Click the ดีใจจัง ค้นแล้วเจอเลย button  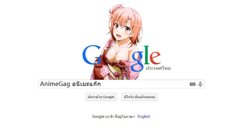pyautogui.click(x=140, y=97)
